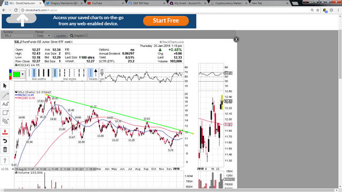Choose the arrow head line ending
Screen dimensions: 342x192
click(x=96, y=73)
